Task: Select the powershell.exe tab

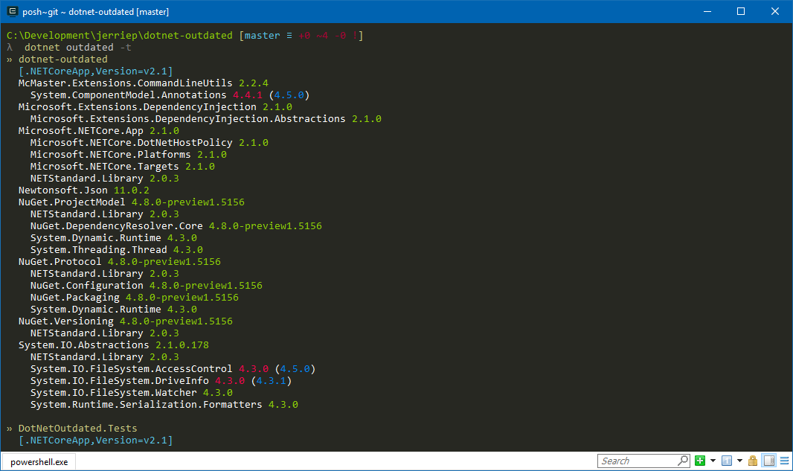Action: [39, 462]
